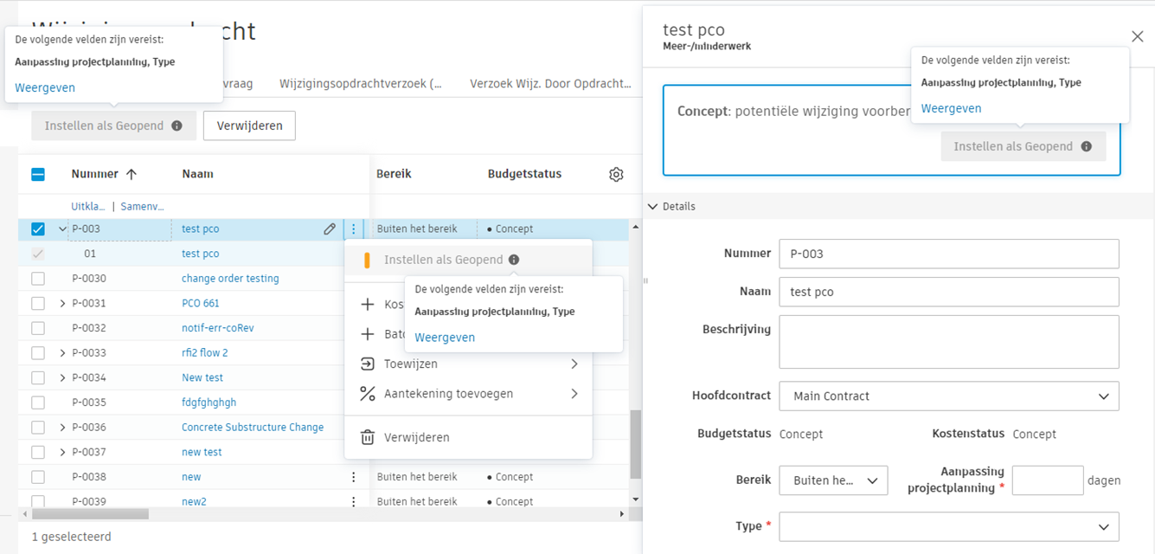
Task: Click the percent icon for Aantekening toevoegen
Action: pos(368,394)
